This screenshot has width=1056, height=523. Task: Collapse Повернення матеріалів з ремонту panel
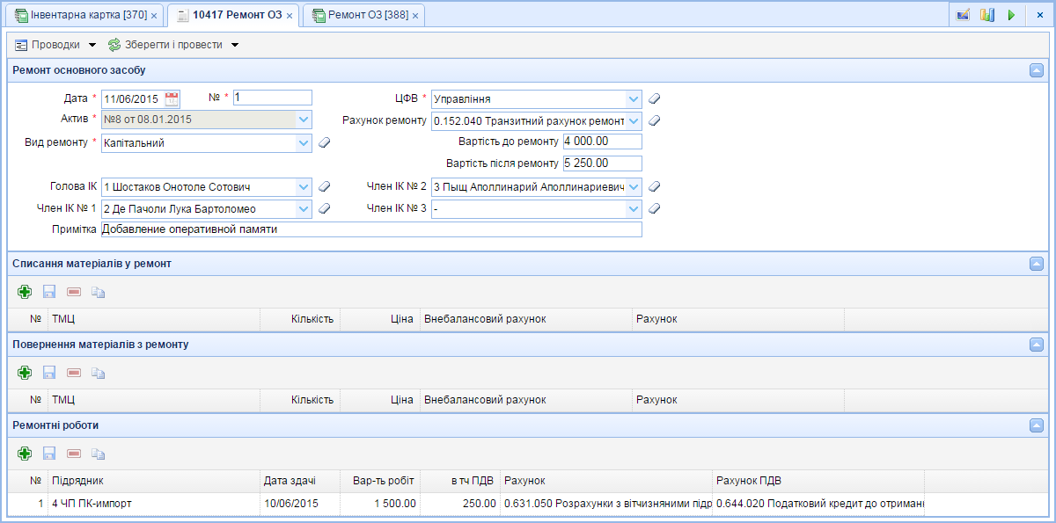click(x=1037, y=345)
